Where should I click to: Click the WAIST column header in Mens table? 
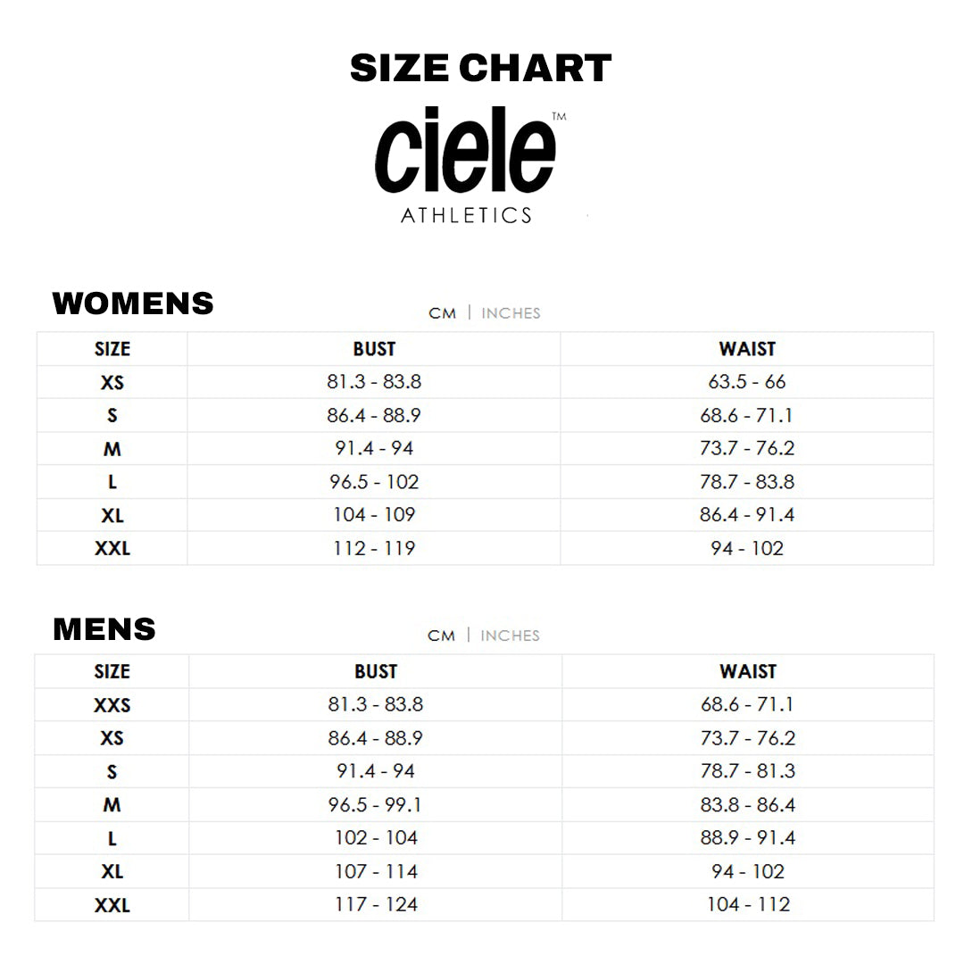pyautogui.click(x=747, y=671)
